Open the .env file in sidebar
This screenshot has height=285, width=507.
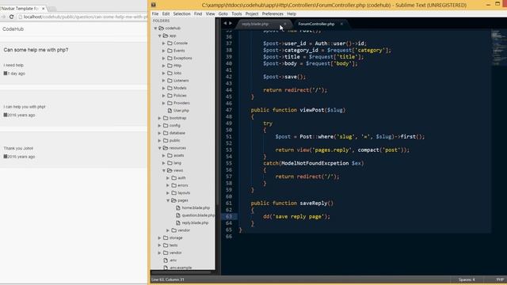point(173,260)
